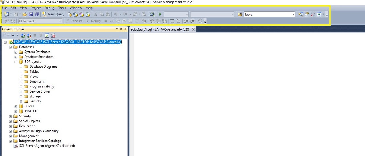Click the Save All icon
This screenshot has width=365, height=156.
coord(37,14)
